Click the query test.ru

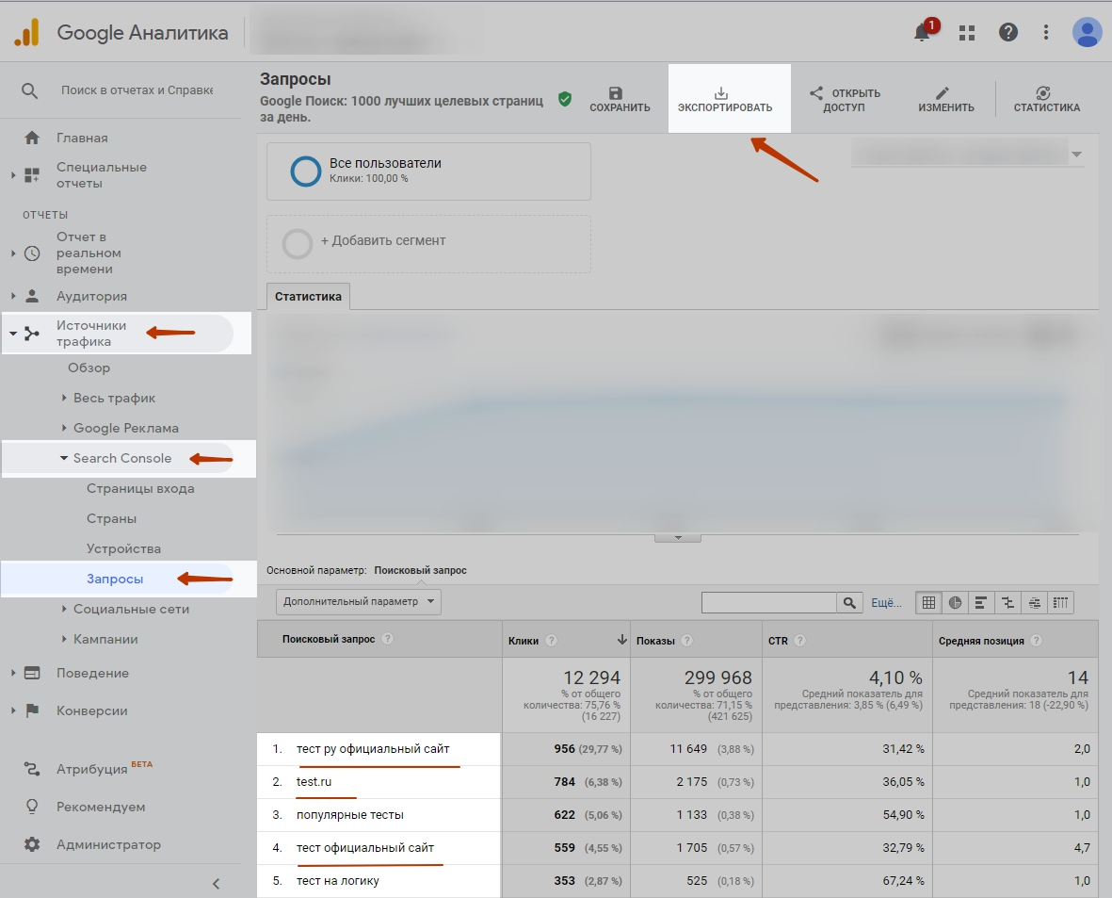click(314, 781)
